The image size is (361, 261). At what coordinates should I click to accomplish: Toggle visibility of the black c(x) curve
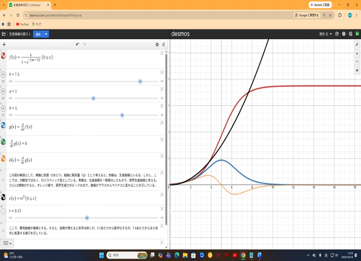coord(3,197)
